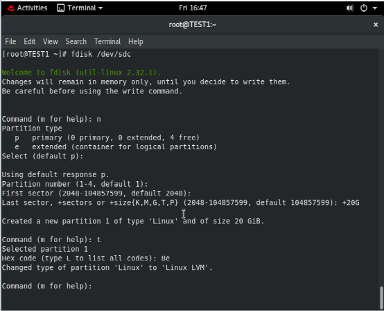Open the Edit menu
The image size is (384, 311).
point(29,41)
